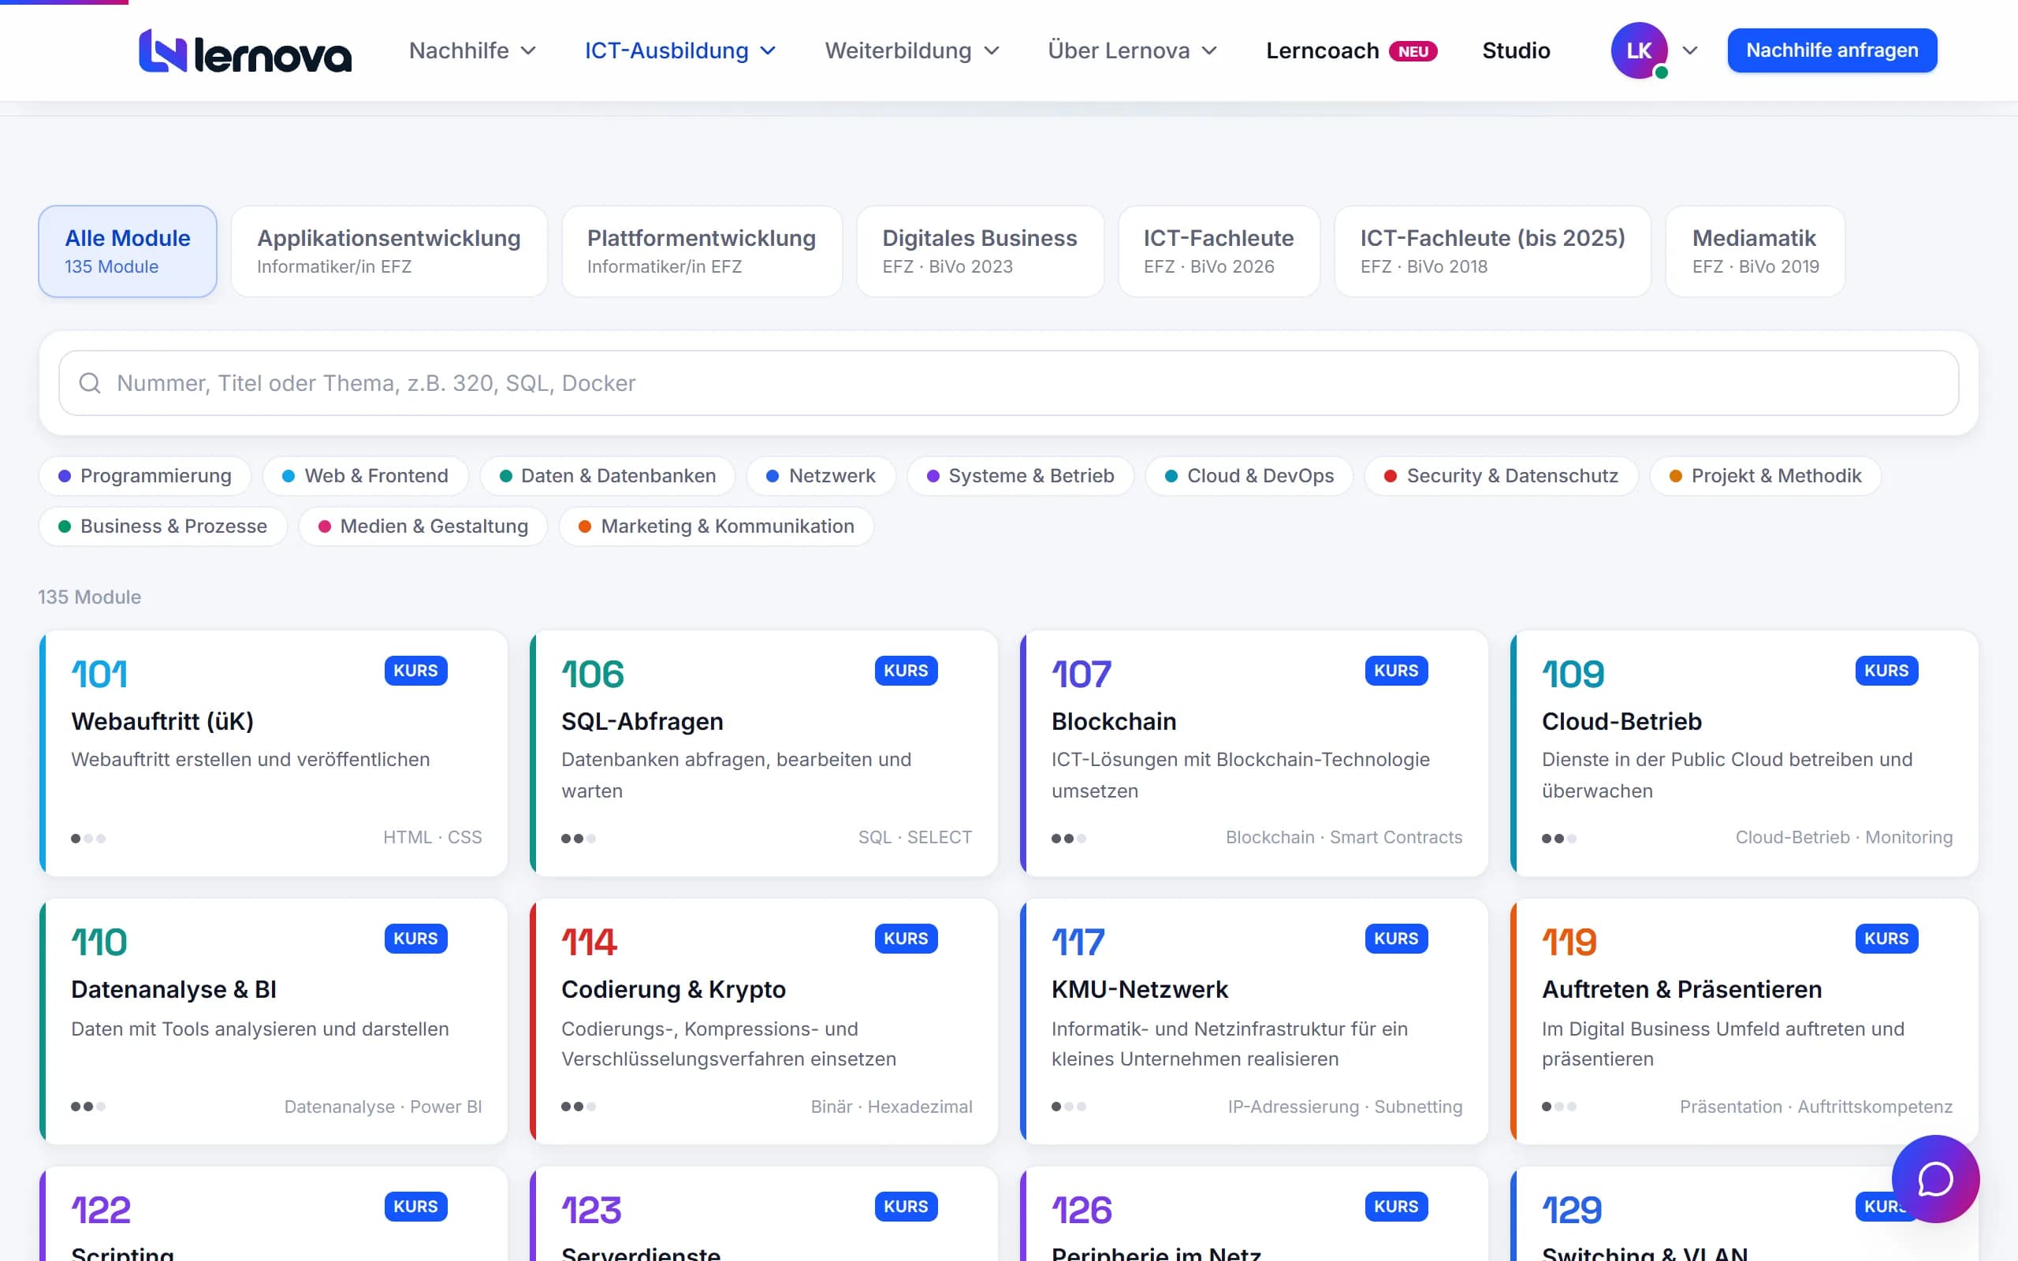Select the Mediamatik tab
Viewport: 2018px width, 1261px height.
pos(1755,251)
